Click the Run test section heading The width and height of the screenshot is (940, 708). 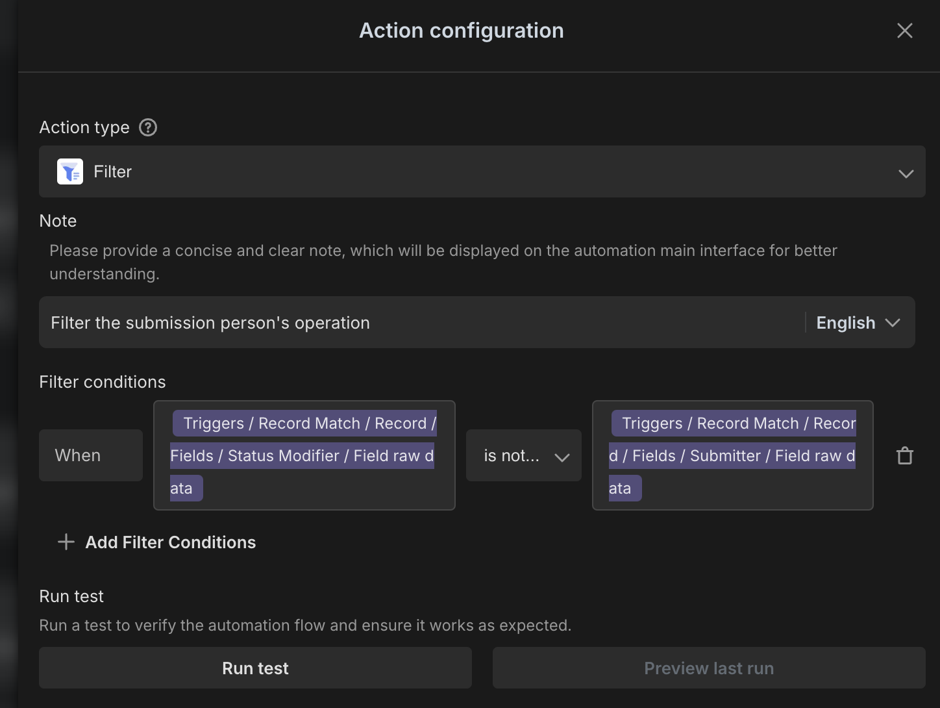71,596
